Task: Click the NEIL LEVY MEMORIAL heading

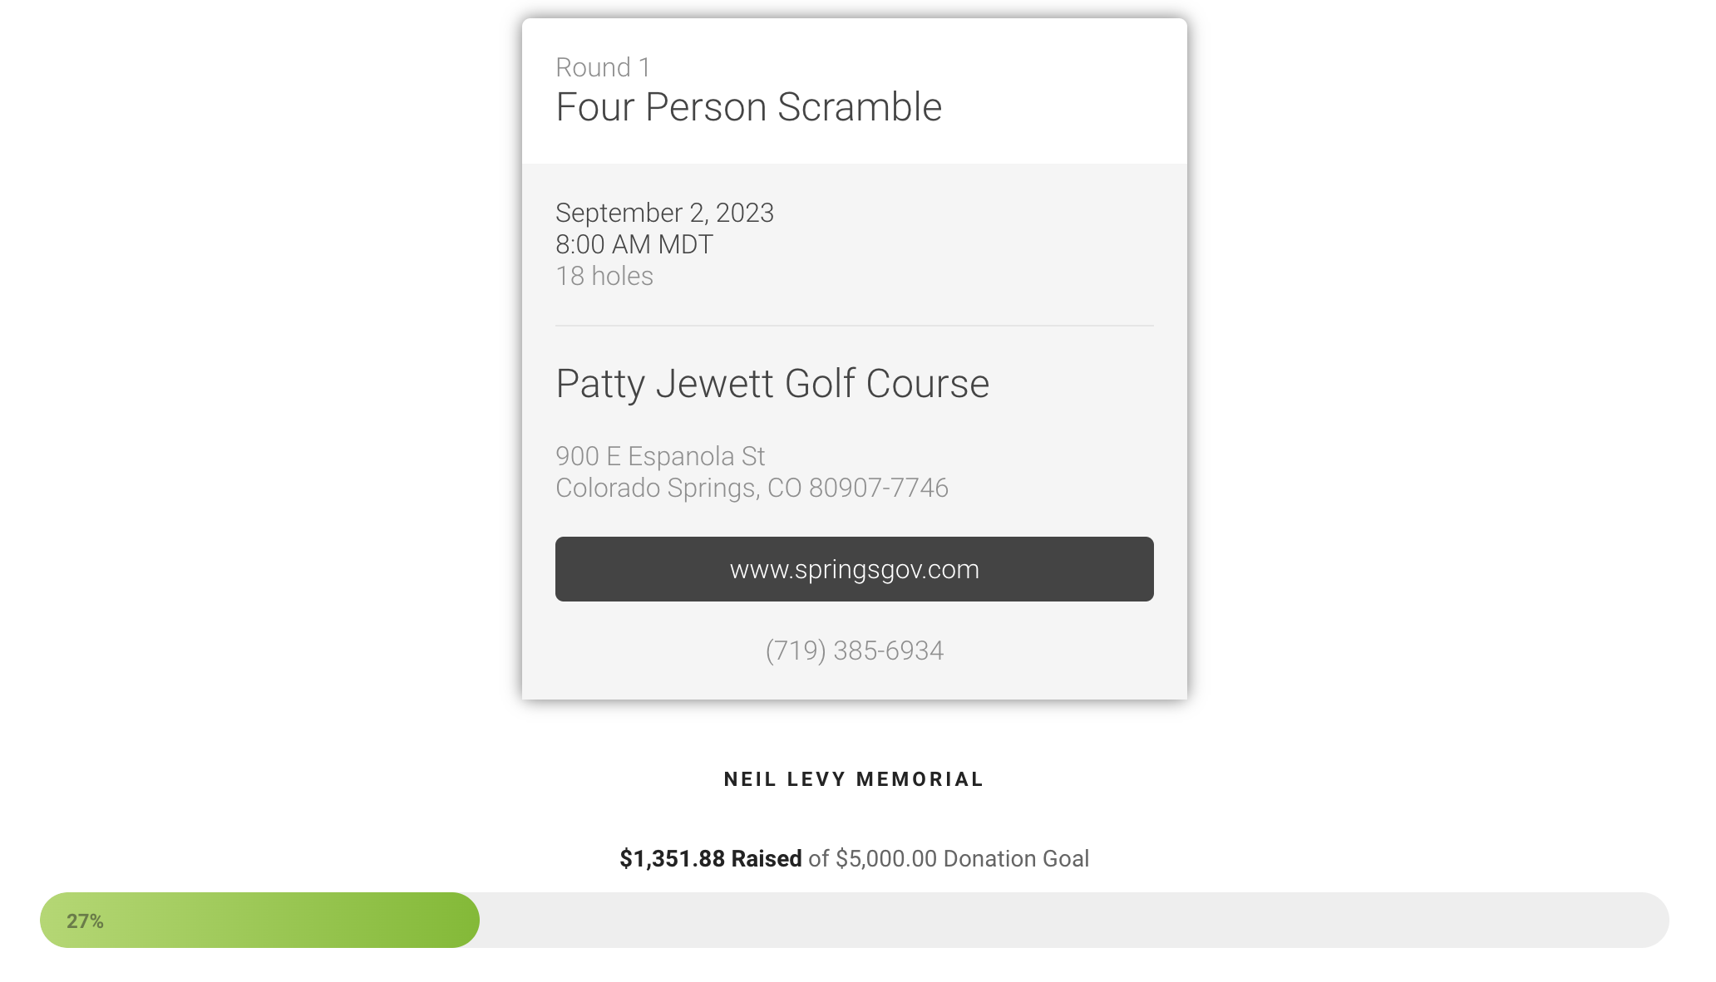Action: point(854,779)
